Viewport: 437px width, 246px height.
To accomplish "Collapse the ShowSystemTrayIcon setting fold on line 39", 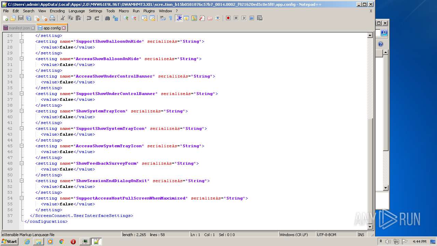I will pos(22,111).
